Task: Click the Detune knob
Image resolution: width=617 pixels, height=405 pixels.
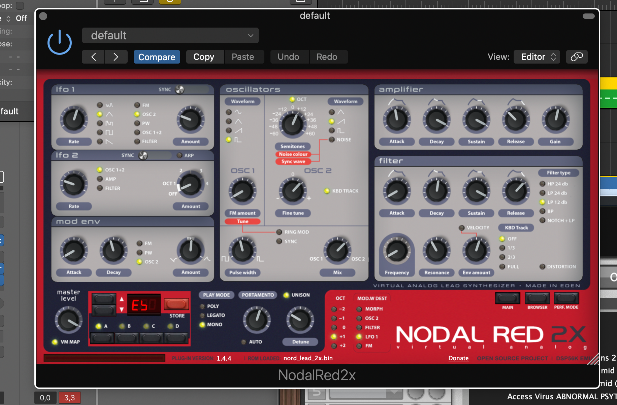Action: click(x=300, y=319)
